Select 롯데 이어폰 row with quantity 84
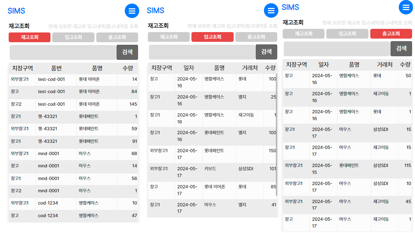This screenshot has height=233, width=415. tap(73, 92)
